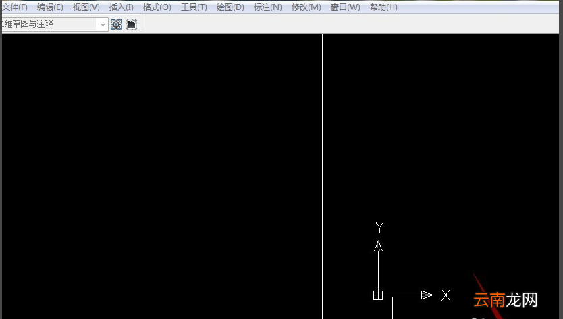Open the 窗口(W) menu
The width and height of the screenshot is (563, 319).
pos(346,7)
